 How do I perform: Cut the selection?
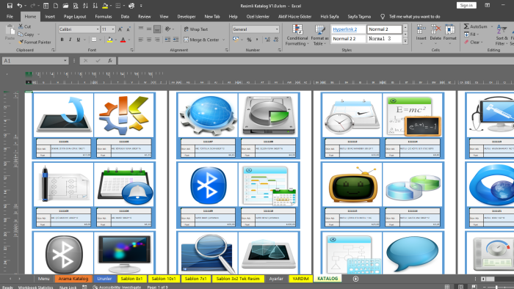pyautogui.click(x=24, y=26)
